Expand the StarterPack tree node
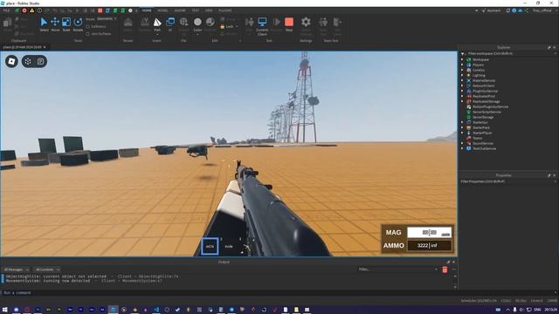 point(462,127)
